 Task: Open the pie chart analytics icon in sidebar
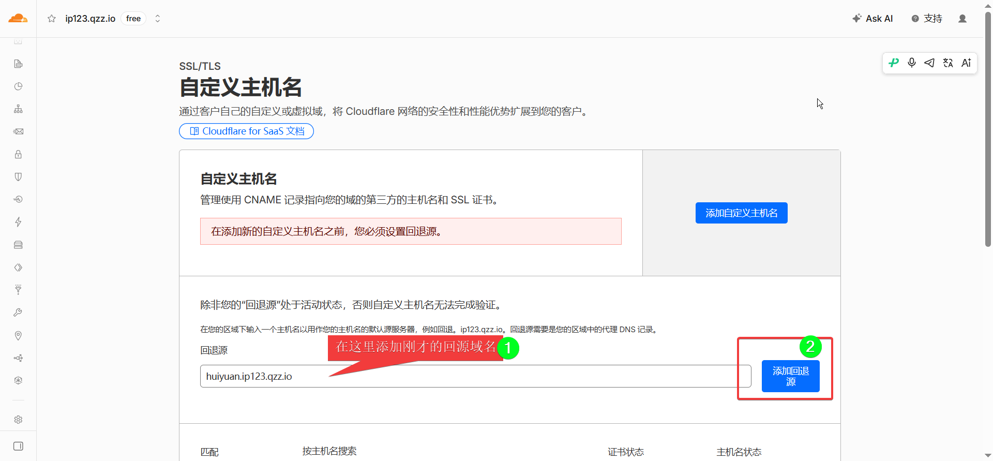tap(18, 86)
